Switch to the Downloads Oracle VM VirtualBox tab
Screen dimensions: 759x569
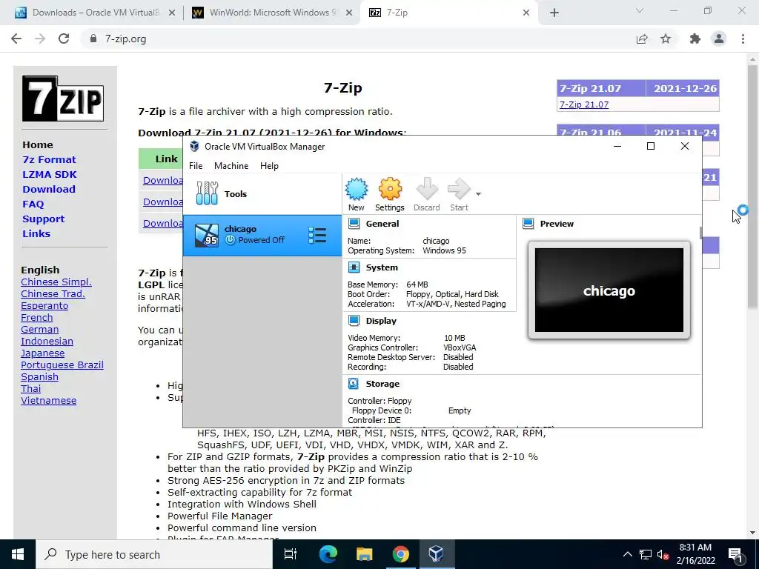click(x=95, y=13)
